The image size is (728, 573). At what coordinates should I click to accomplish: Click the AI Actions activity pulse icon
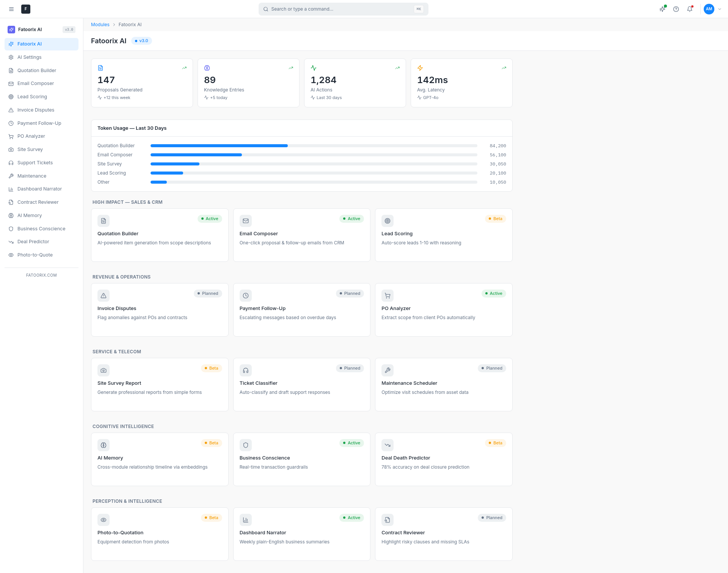click(x=314, y=68)
